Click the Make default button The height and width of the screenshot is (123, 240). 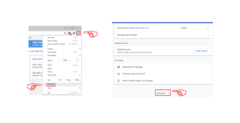point(202,51)
